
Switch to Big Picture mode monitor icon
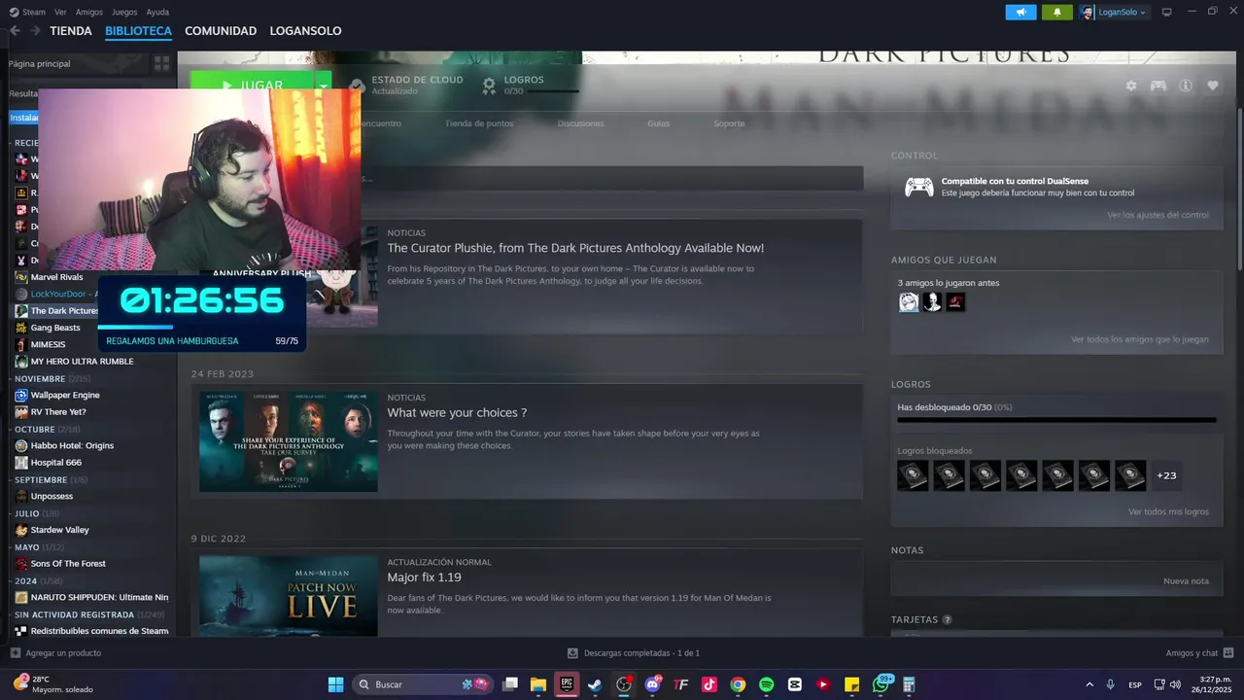[1167, 12]
